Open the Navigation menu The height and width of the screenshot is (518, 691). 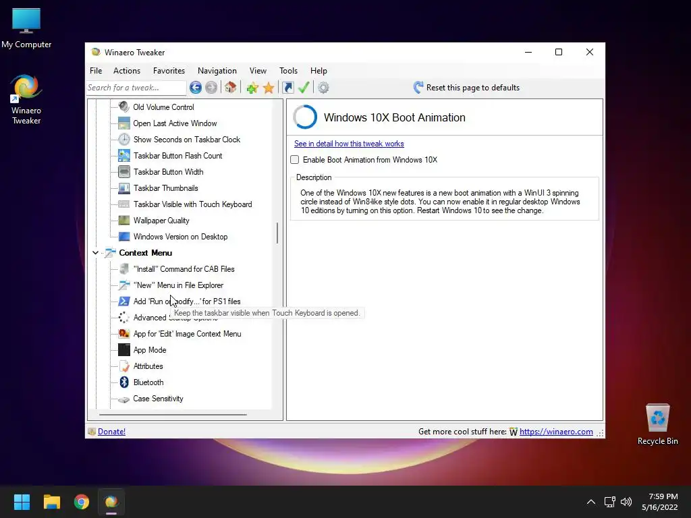217,70
